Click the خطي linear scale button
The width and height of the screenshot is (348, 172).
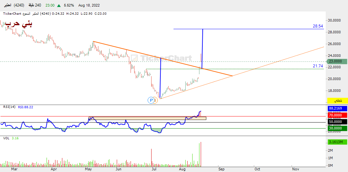338,100
